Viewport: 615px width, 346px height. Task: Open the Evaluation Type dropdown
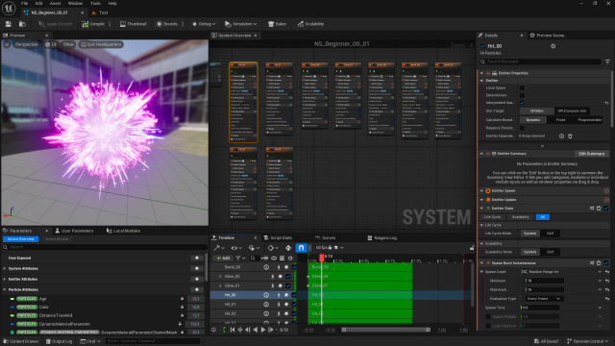click(x=545, y=299)
